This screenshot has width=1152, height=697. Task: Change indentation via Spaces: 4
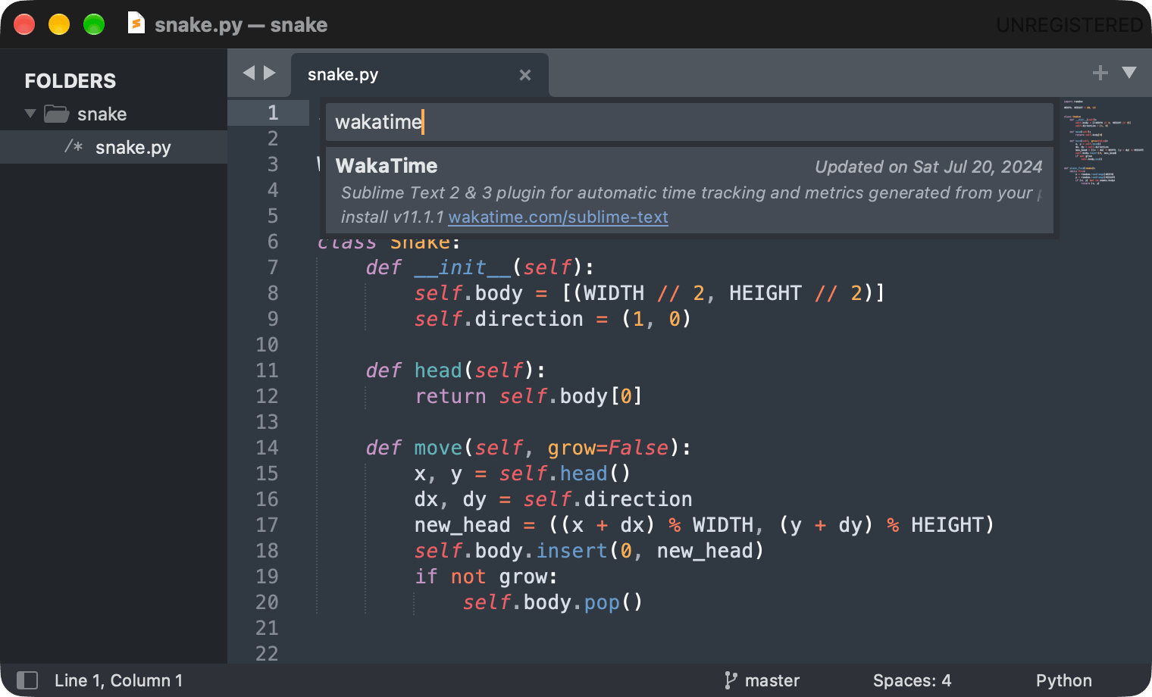tap(912, 680)
